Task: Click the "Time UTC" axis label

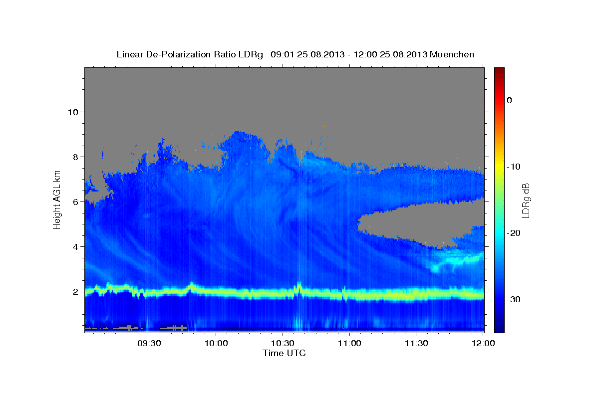Action: click(284, 353)
